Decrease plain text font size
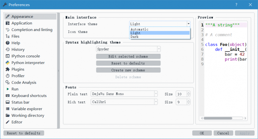Screen dimensions: 258x139 coord(189,95)
